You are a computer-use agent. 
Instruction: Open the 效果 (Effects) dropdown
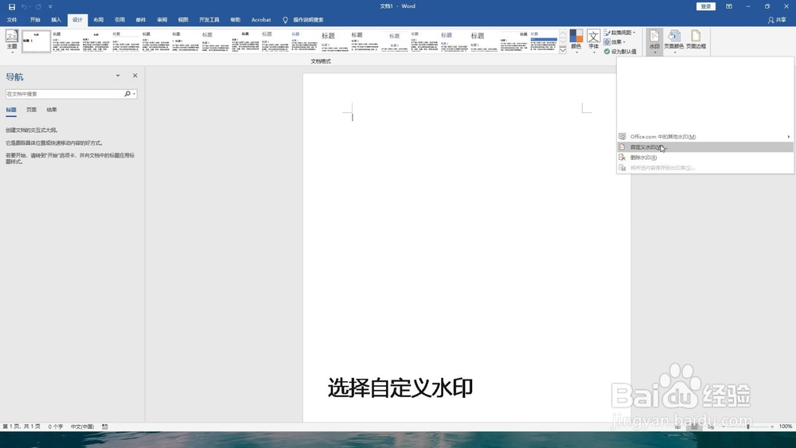pyautogui.click(x=615, y=42)
